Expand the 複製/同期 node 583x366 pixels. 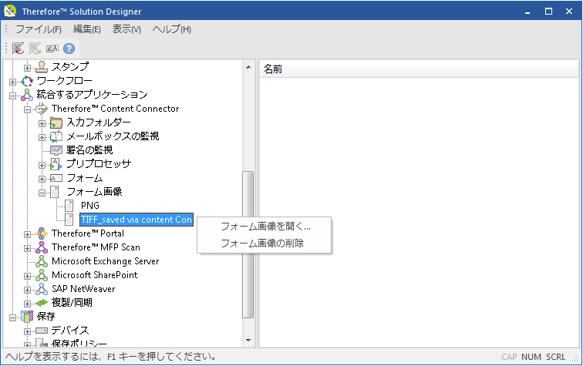click(x=27, y=304)
